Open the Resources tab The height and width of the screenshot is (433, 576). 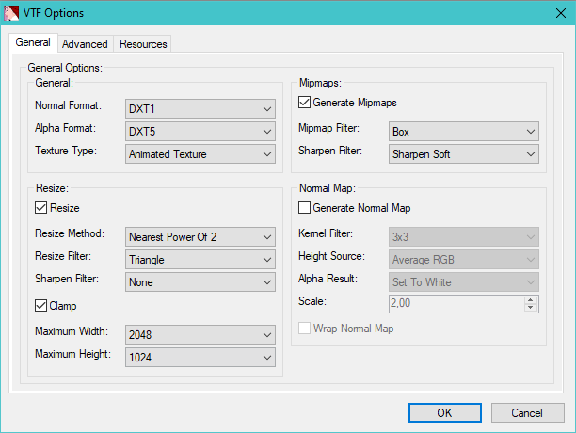click(143, 44)
